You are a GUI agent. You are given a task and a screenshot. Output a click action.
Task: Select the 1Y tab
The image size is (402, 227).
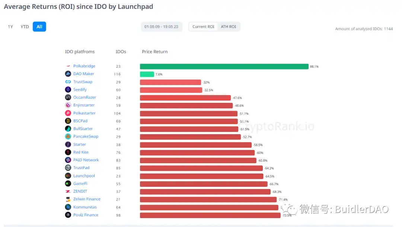pyautogui.click(x=10, y=26)
